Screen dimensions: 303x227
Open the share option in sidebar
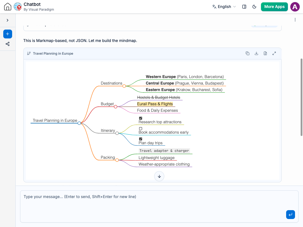tap(7, 44)
